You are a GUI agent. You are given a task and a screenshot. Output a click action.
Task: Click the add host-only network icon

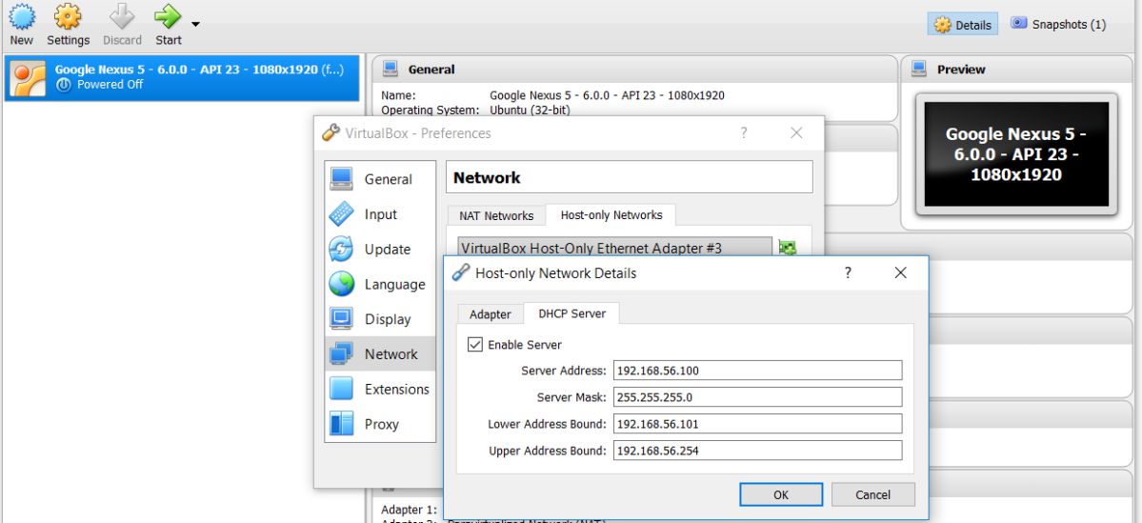click(787, 248)
